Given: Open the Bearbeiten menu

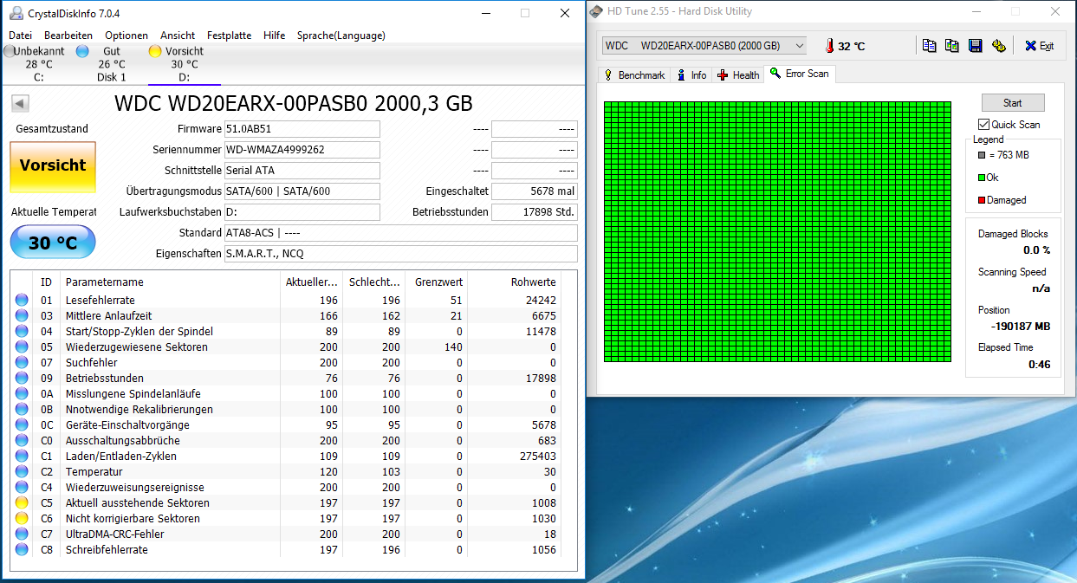Looking at the screenshot, I should coord(68,36).
